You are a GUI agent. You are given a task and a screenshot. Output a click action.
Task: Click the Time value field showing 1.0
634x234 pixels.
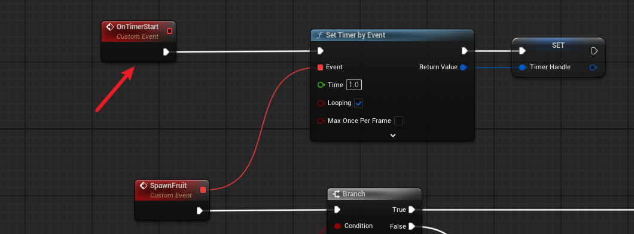point(354,85)
